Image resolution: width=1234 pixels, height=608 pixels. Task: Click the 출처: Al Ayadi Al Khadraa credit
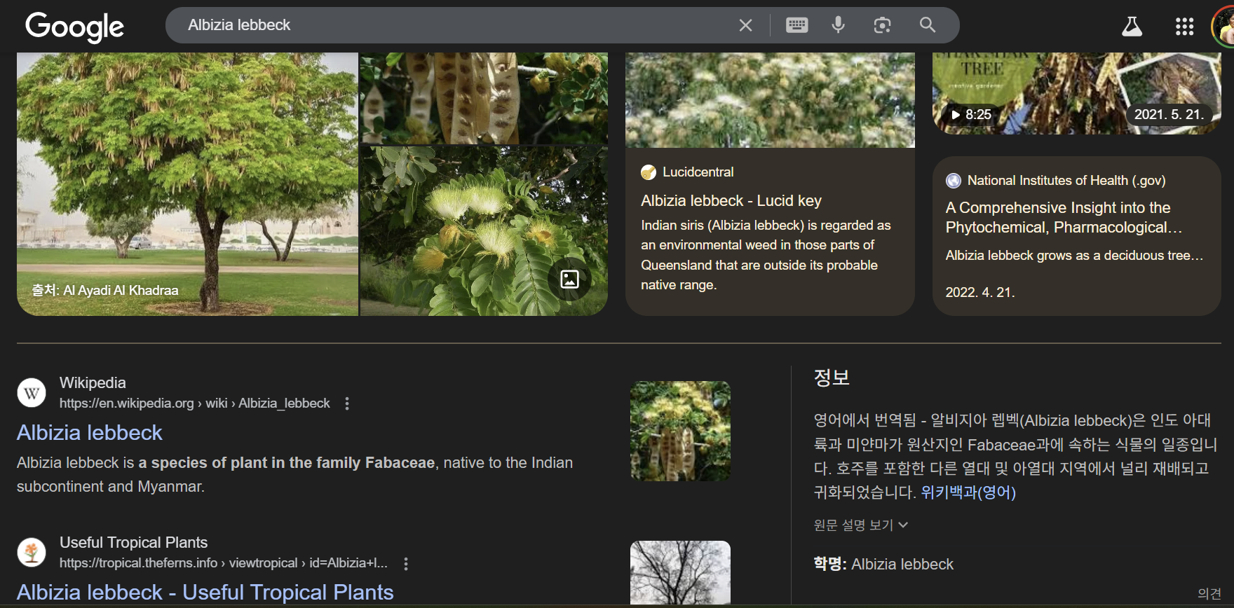point(105,290)
